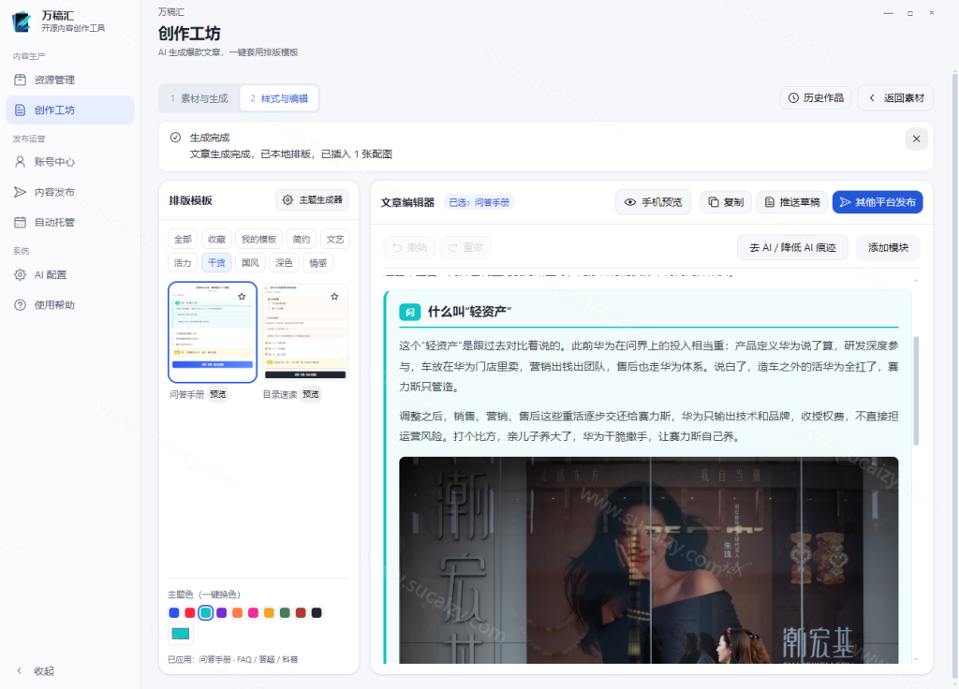Open 资源管理 in the sidebar
959x689 pixels.
click(x=69, y=81)
